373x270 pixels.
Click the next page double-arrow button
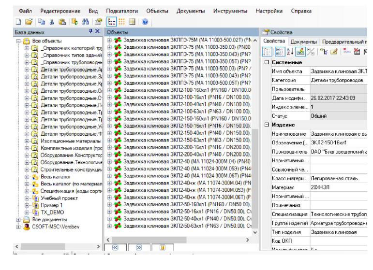139,247
